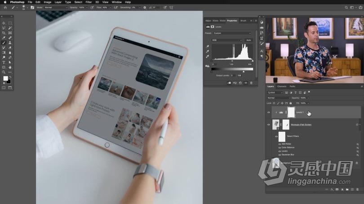The image size is (364, 204).
Task: Select the Zoom tool in toolbox
Action: click(4, 72)
